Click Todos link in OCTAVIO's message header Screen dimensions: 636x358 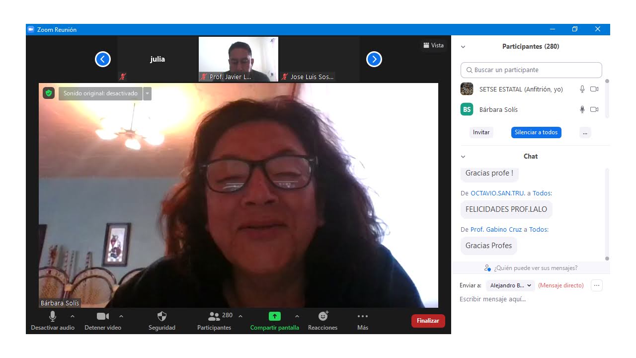tap(542, 193)
